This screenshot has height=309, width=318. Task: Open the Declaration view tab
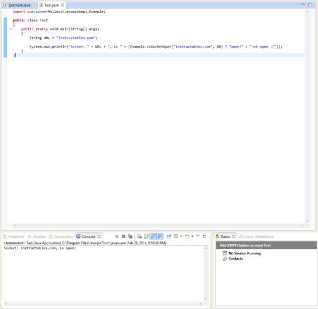(61, 236)
